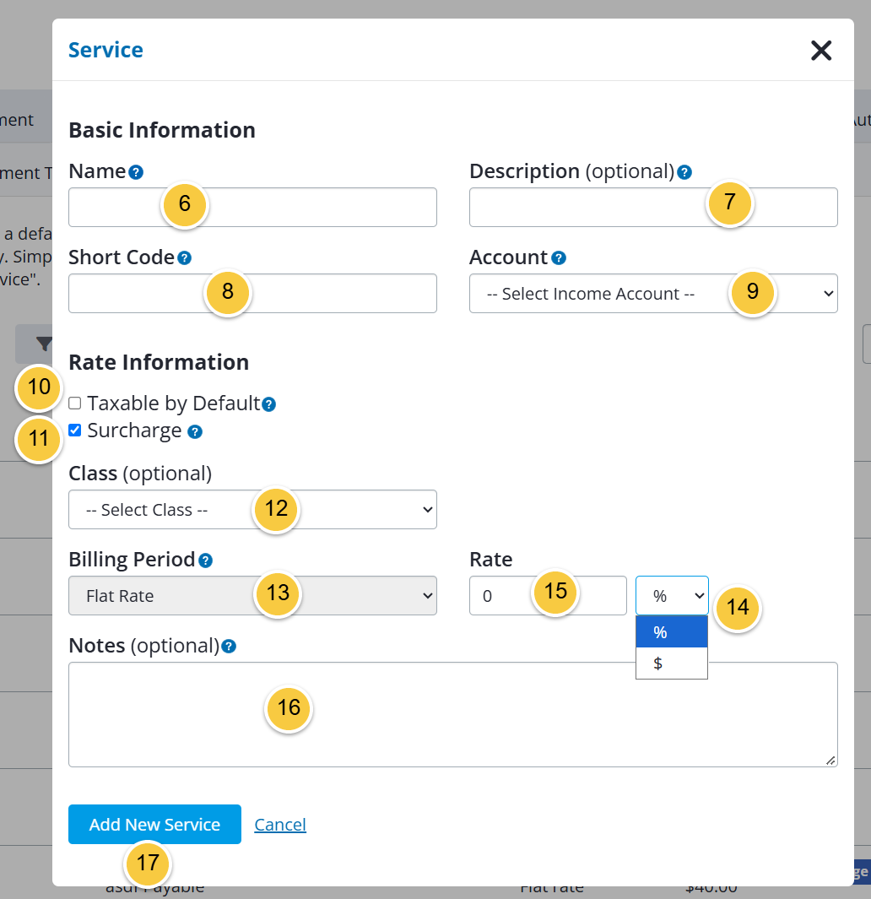
Task: Click the Account help icon
Action: (559, 258)
